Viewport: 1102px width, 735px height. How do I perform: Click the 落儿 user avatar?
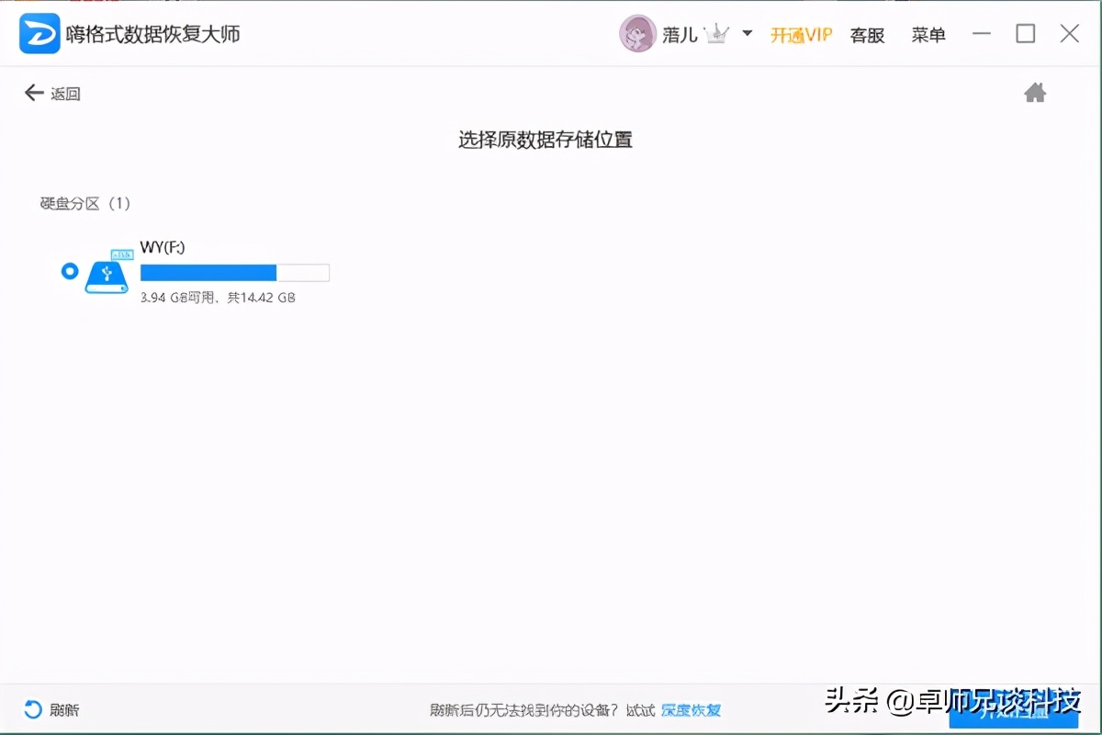637,35
